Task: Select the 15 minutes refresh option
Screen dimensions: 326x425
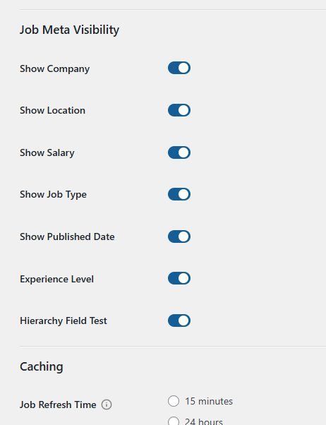Action: pos(174,401)
